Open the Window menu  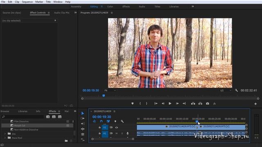[x=58, y=2]
